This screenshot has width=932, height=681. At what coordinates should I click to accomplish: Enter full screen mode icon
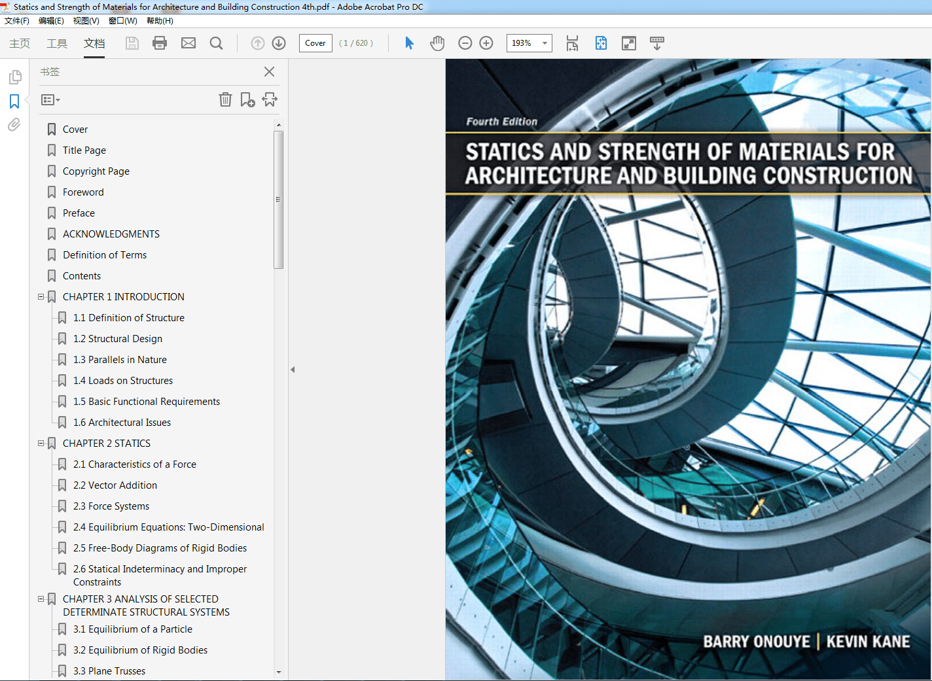(x=629, y=43)
